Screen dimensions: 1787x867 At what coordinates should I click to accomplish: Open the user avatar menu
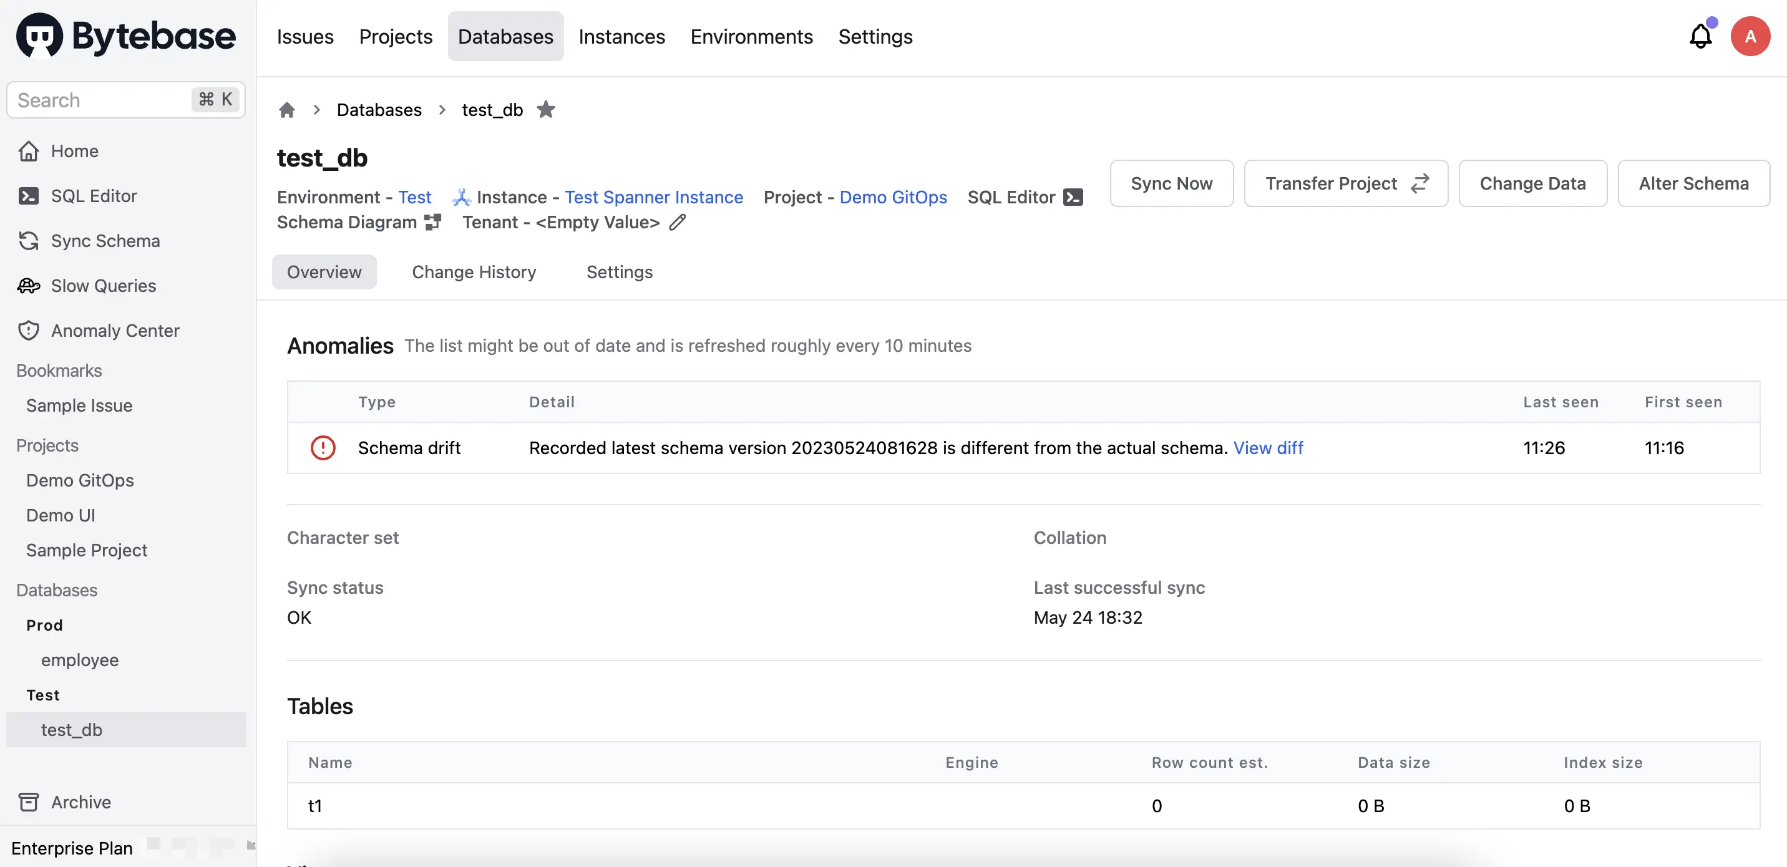click(x=1750, y=36)
